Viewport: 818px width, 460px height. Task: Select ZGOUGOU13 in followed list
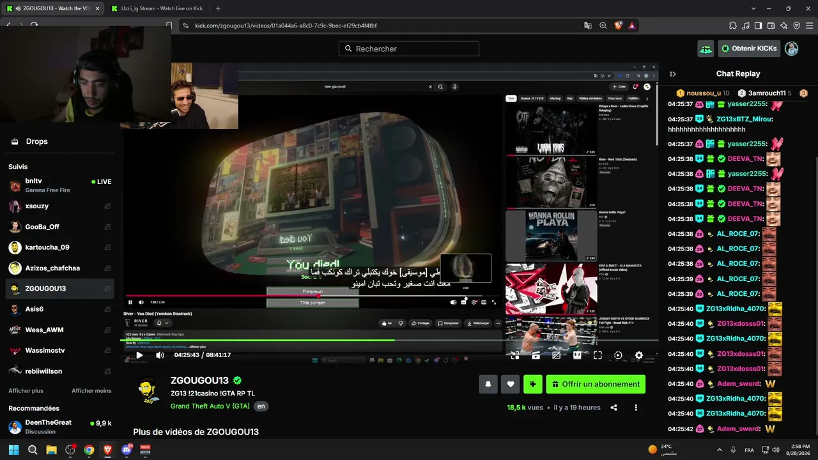(x=60, y=289)
